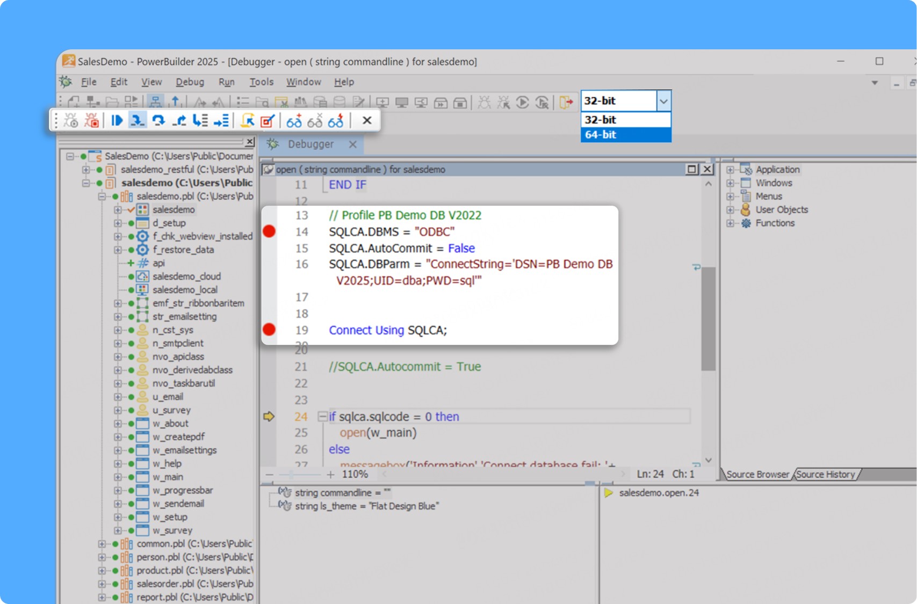Open the Run menu
The width and height of the screenshot is (917, 604).
coord(226,82)
